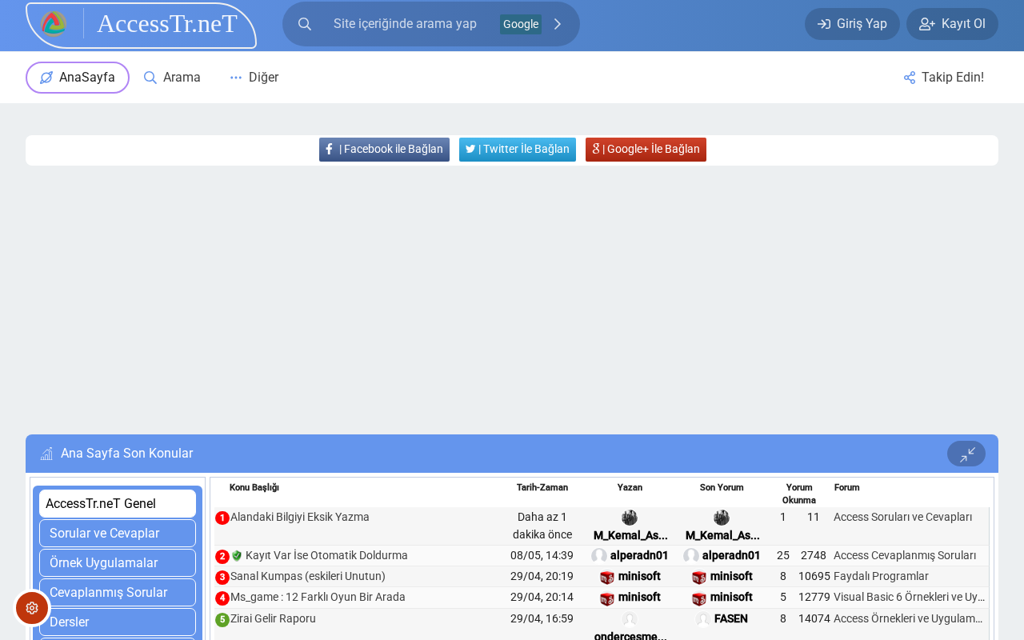This screenshot has width=1024, height=640.
Task: Select the Sorular ve Cevaplar category
Action: [118, 534]
